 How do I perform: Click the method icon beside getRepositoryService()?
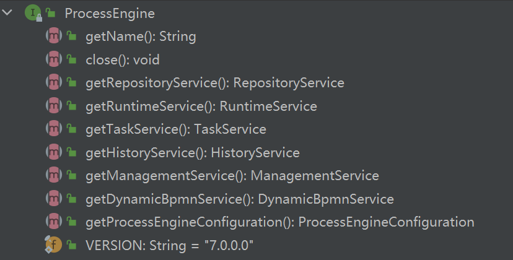(x=54, y=82)
